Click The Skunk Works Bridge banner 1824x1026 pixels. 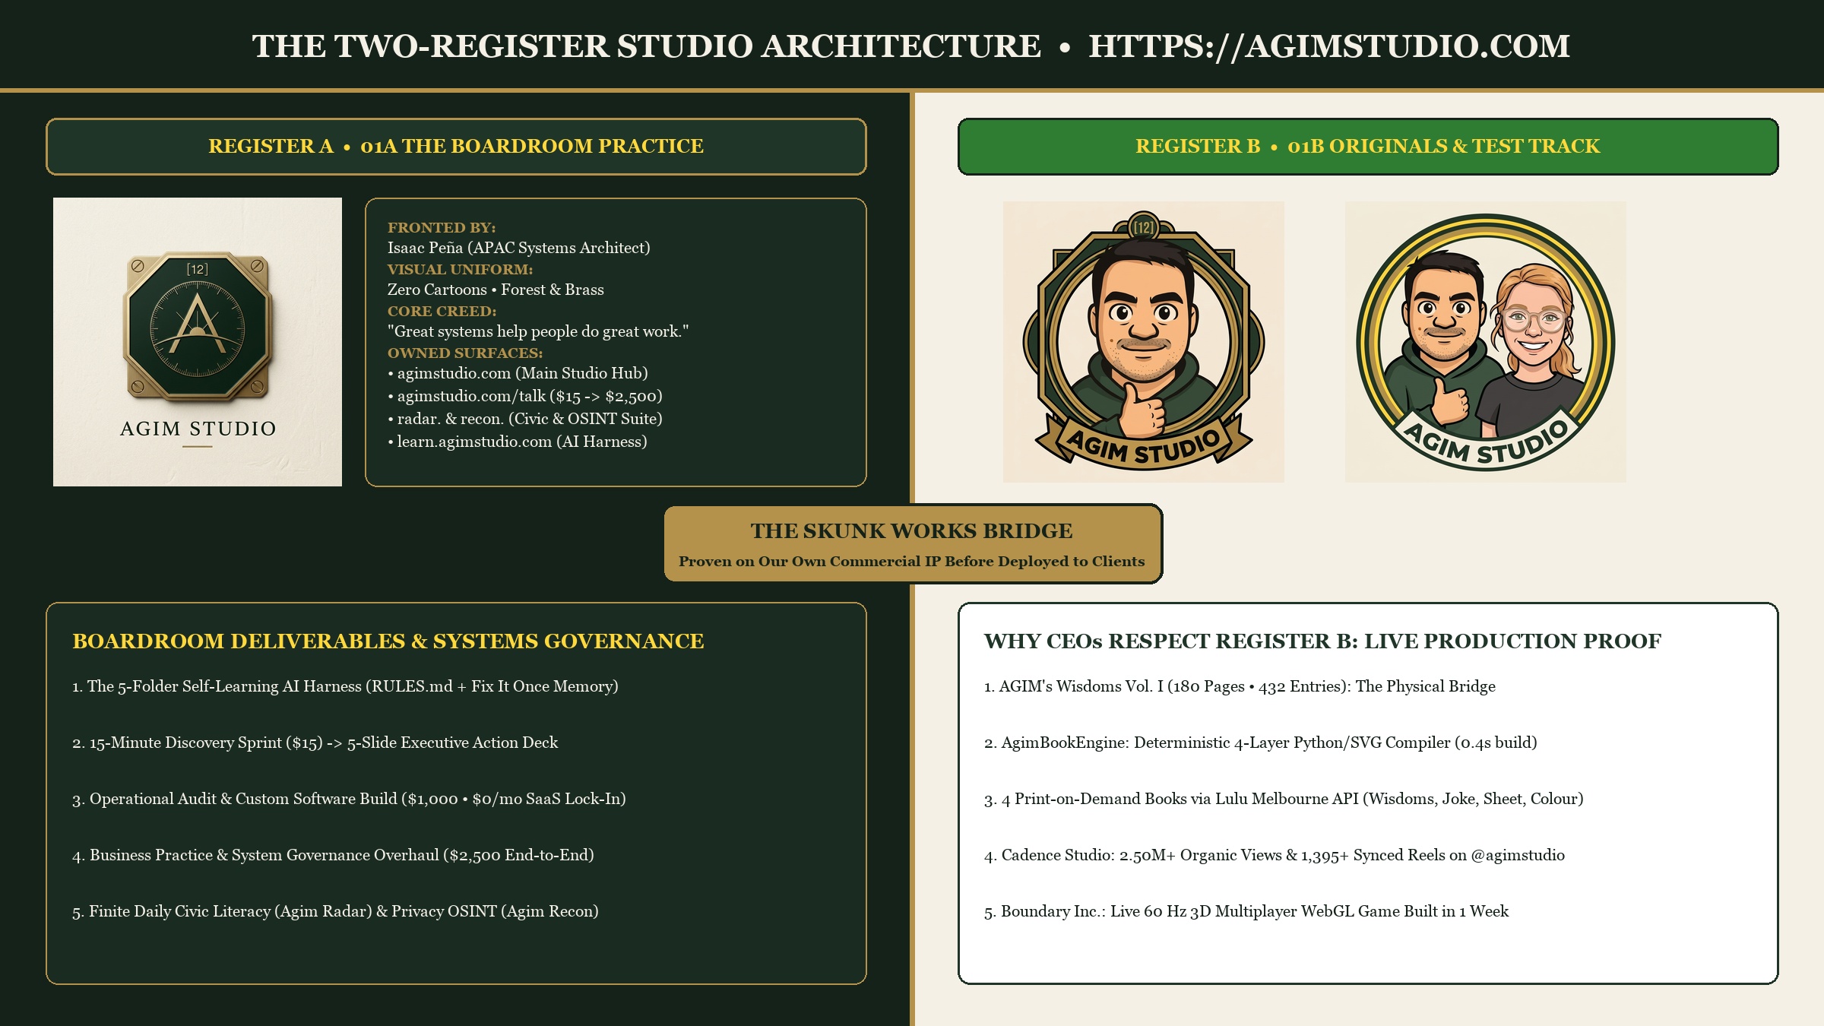(x=913, y=543)
